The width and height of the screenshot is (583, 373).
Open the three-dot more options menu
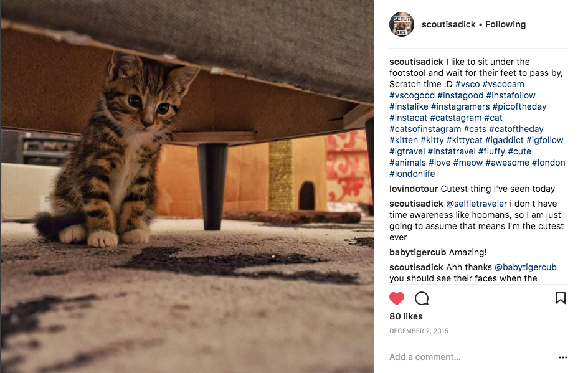(x=563, y=357)
